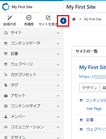The image size is (106, 139).
Task: Expand the コンテンツデータ menu arrow
Action: tap(58, 44)
